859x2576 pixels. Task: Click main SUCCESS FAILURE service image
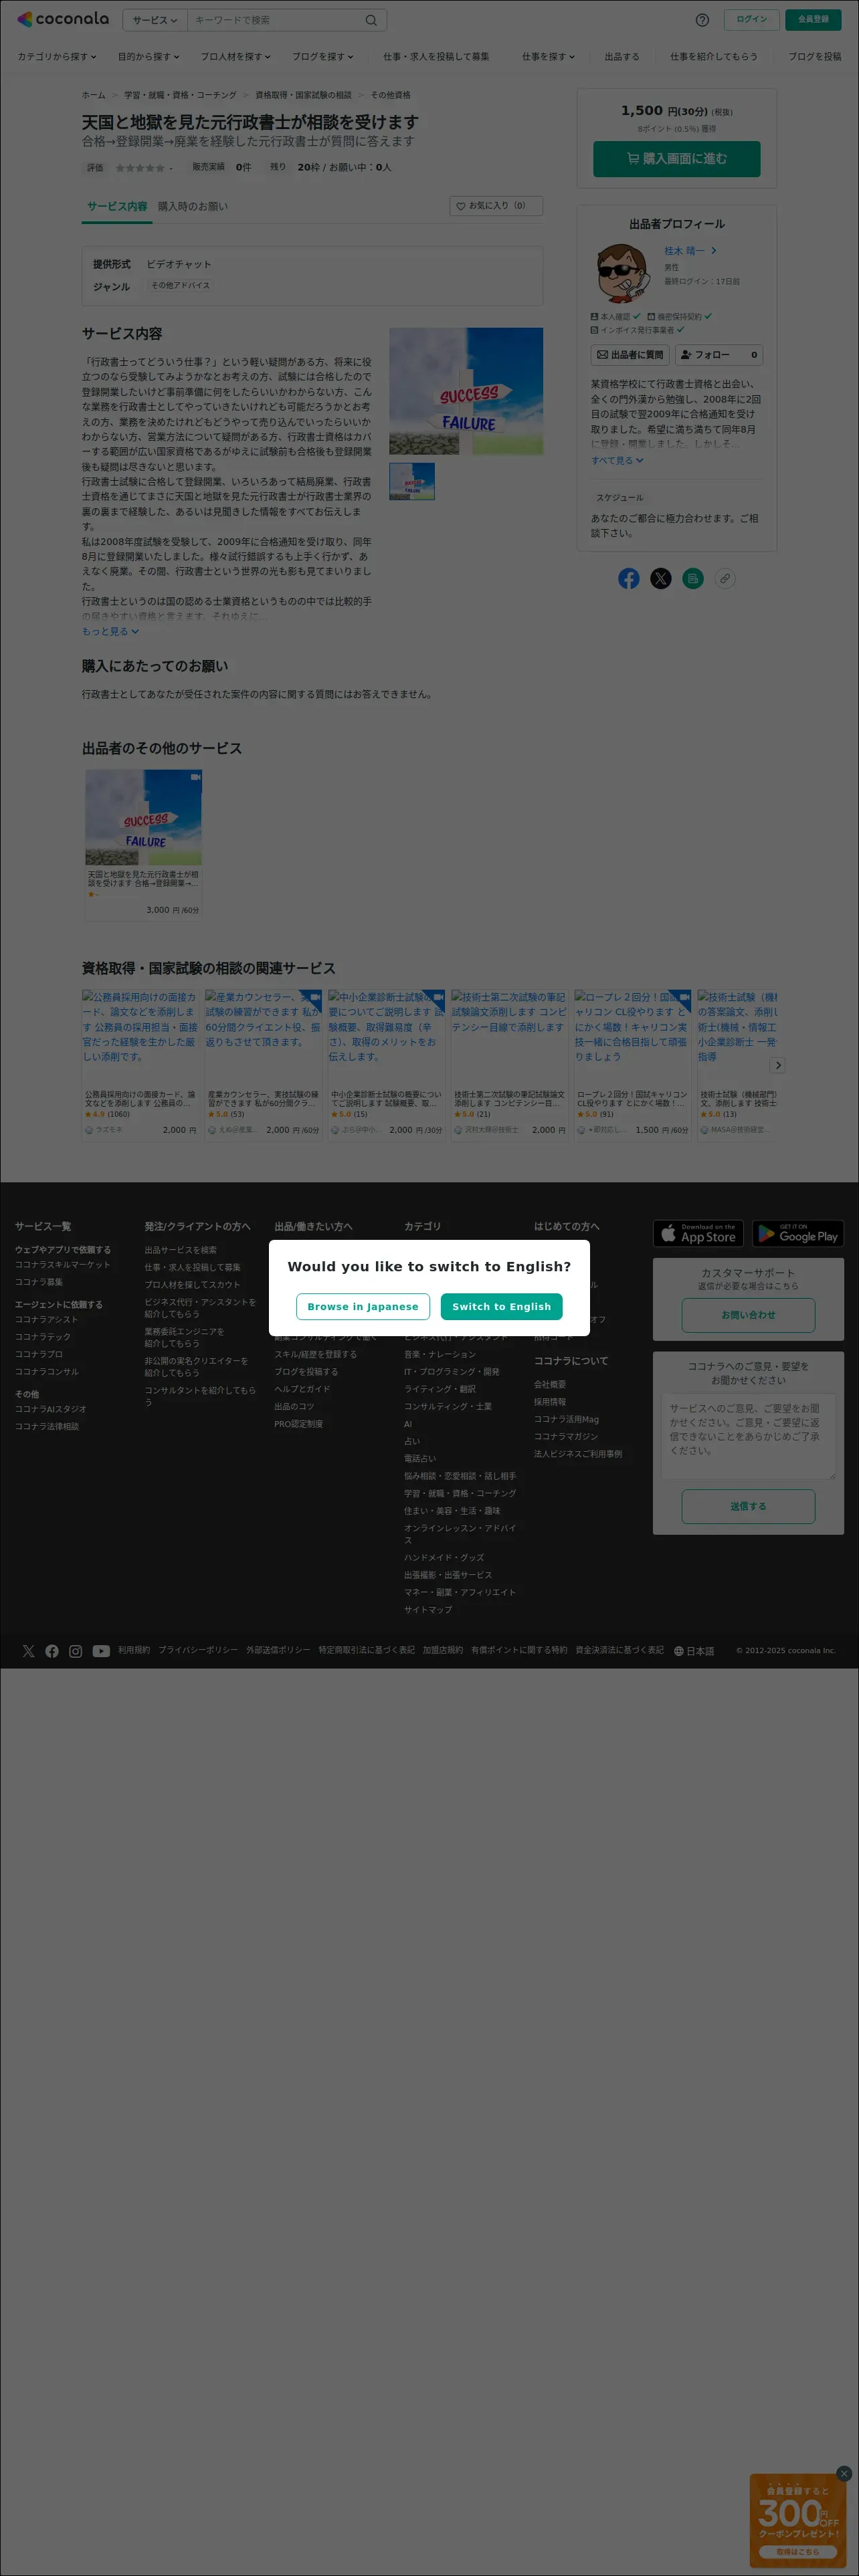click(x=466, y=391)
